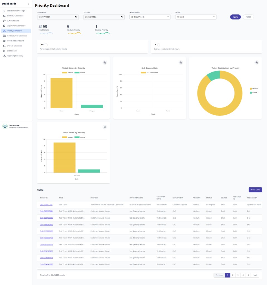This screenshot has height=285, width=267.
Task: Click the Hide Table button
Action: click(x=255, y=190)
